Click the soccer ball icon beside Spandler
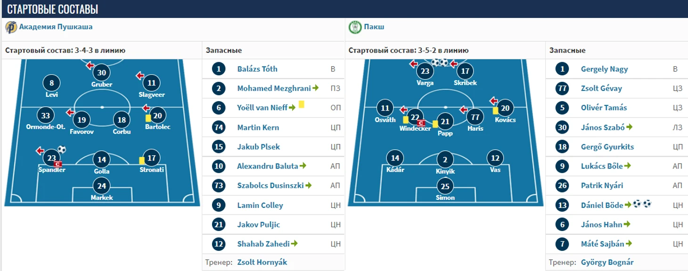 tap(62, 150)
